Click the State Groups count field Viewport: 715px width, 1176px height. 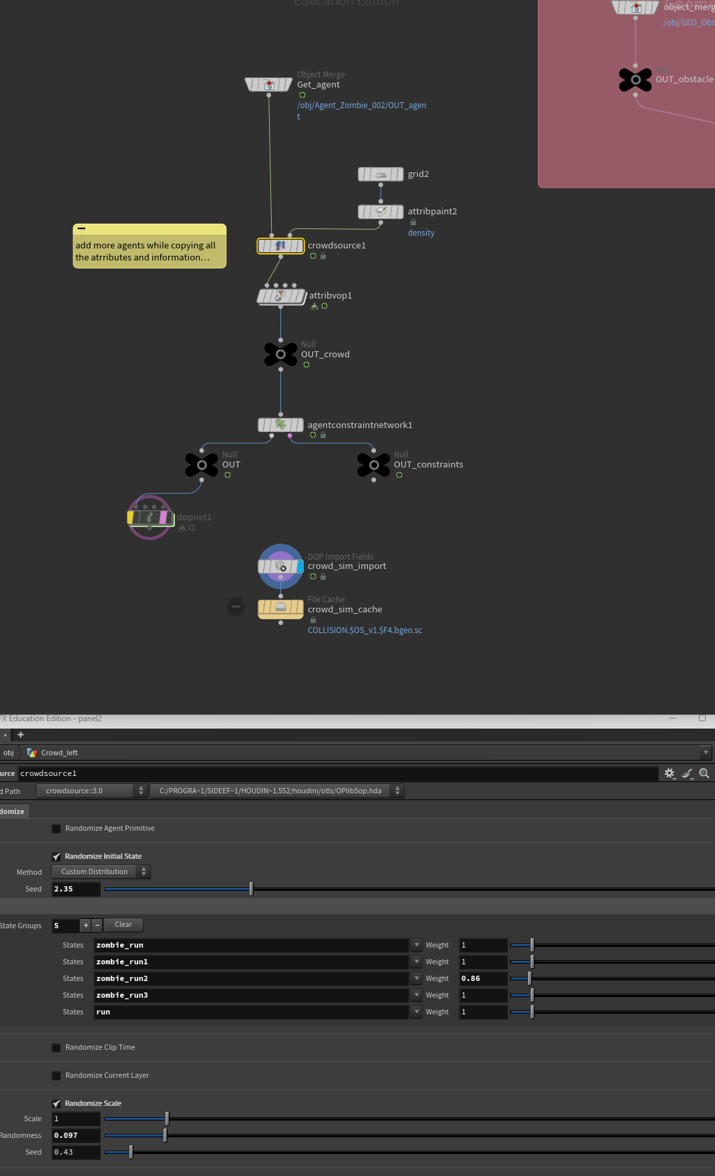pos(65,926)
